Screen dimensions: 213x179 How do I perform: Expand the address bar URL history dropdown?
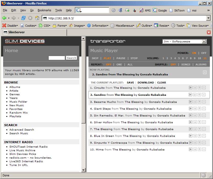(208, 18)
